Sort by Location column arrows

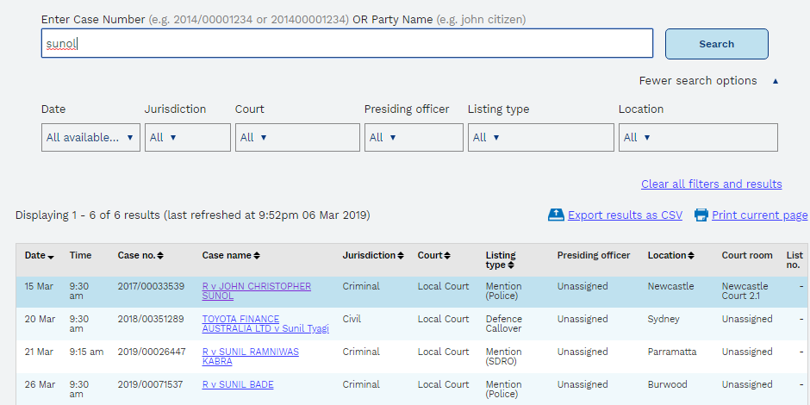point(691,255)
